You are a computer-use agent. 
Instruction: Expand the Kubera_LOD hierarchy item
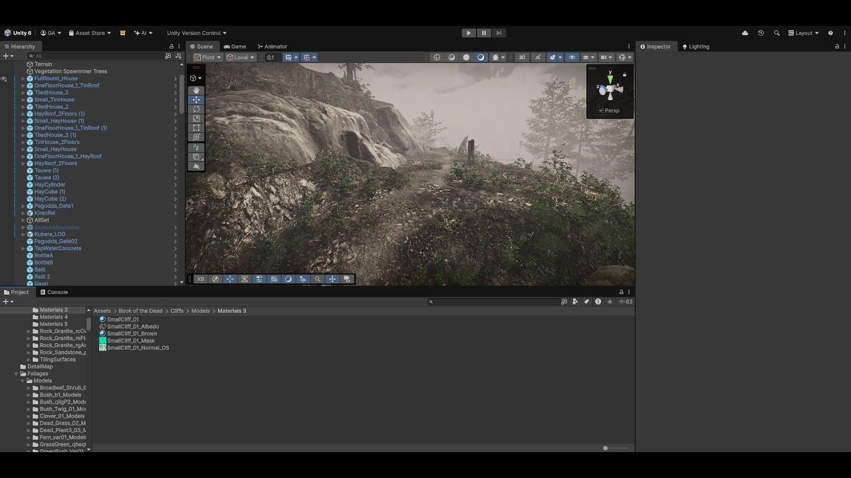point(23,234)
